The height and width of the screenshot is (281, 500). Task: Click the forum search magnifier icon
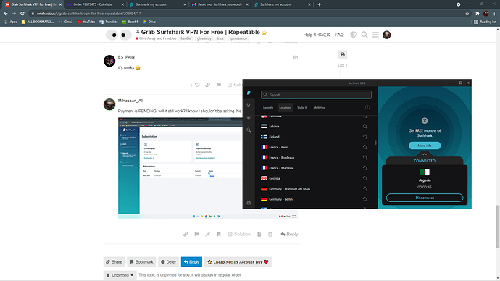[x=364, y=35]
